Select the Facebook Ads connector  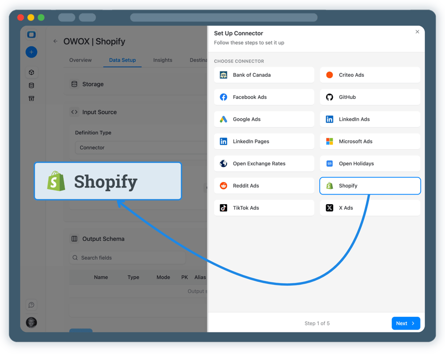coord(264,97)
